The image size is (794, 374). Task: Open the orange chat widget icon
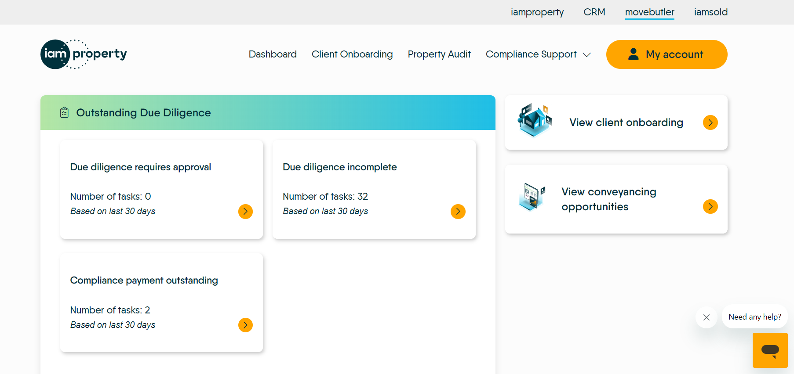tap(770, 350)
